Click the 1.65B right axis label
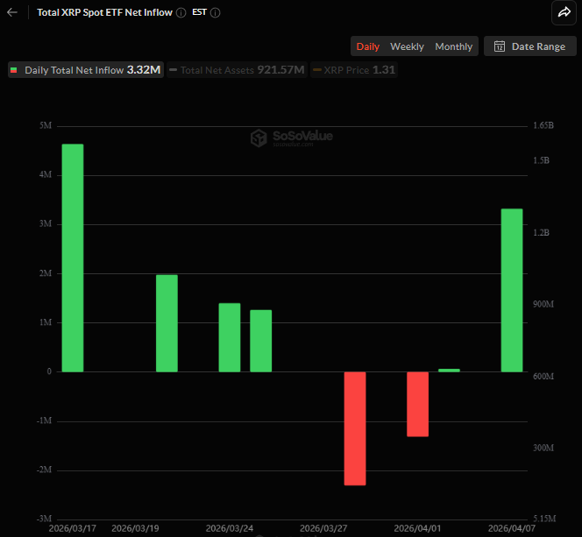This screenshot has width=582, height=537. point(543,125)
